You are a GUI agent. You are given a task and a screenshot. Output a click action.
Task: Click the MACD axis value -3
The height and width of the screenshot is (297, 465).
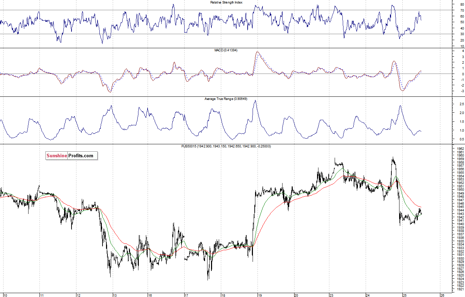462,91
